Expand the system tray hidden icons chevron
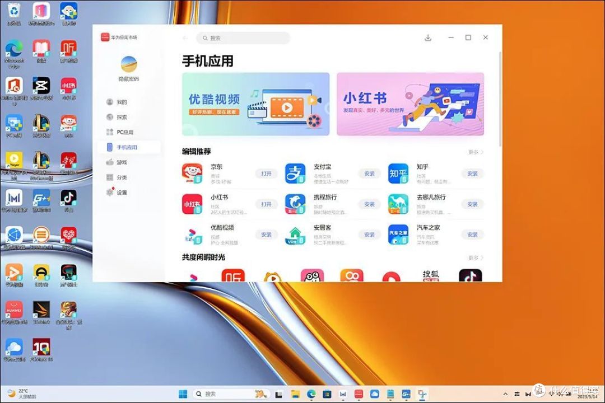The width and height of the screenshot is (605, 403). [505, 393]
